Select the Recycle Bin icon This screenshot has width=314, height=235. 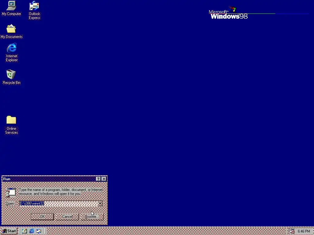point(11,77)
